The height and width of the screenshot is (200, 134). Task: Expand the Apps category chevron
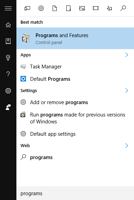(x=126, y=55)
